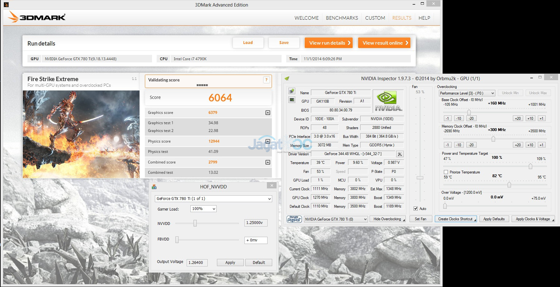560x287 pixels.
Task: Enable the Priorize Temperature checkbox
Action: (x=446, y=172)
